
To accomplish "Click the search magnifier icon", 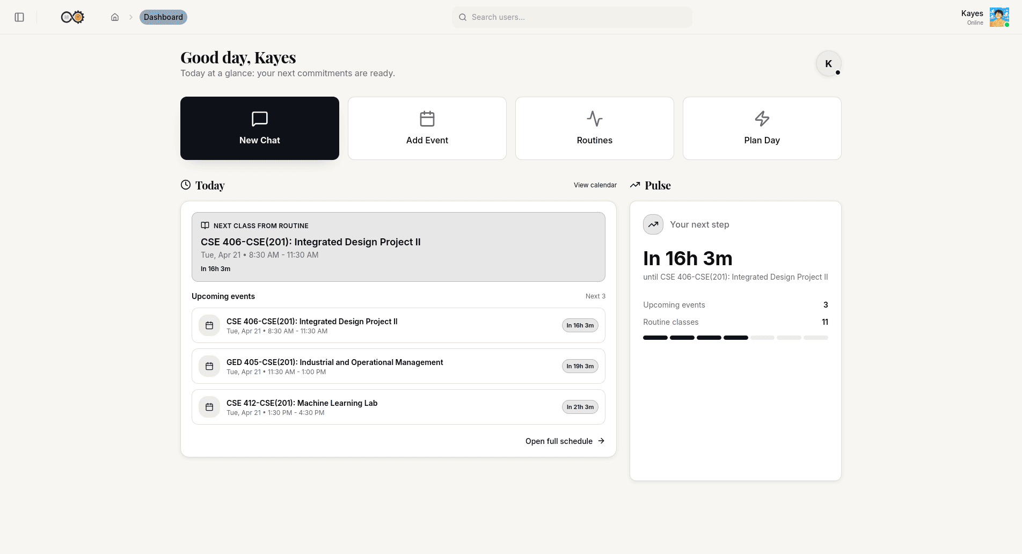I will click(463, 17).
